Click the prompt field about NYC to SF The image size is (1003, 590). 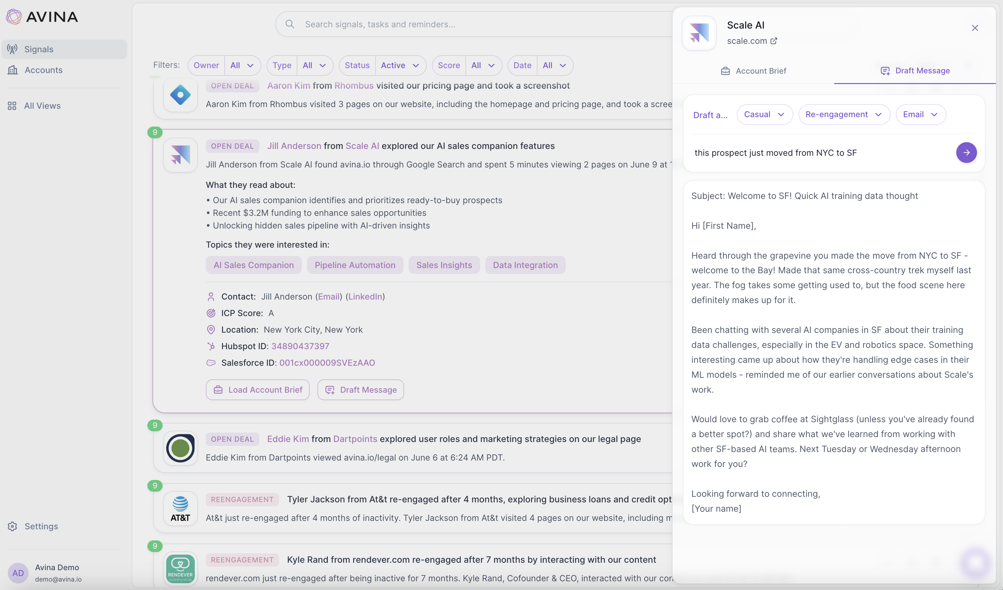click(x=822, y=153)
